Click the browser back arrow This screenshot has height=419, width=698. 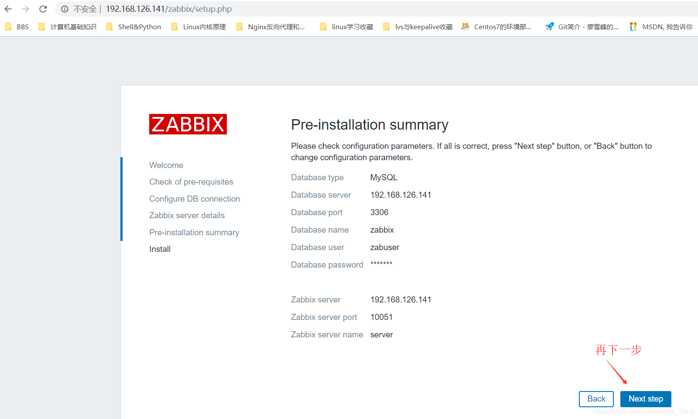click(x=8, y=9)
